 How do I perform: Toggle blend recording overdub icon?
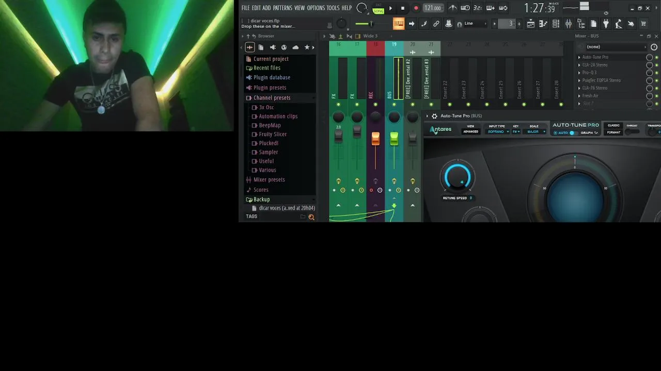coord(491,8)
